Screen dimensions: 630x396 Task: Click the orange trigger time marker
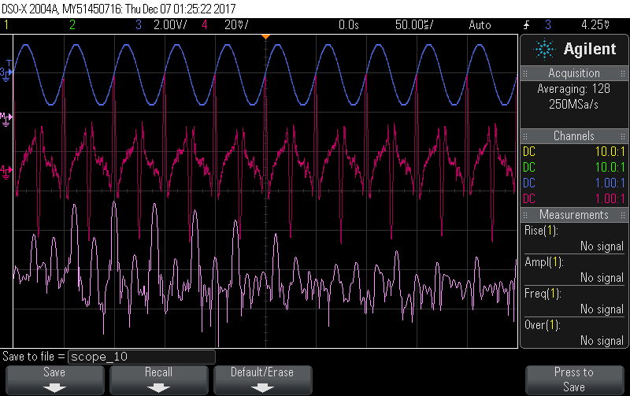point(265,37)
